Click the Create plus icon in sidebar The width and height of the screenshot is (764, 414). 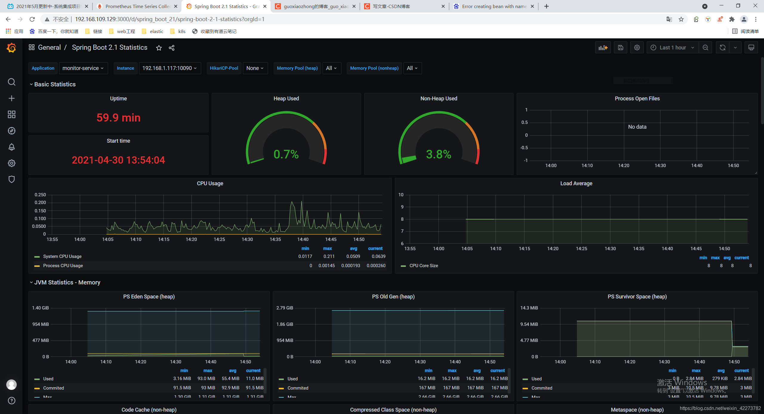(x=11, y=98)
